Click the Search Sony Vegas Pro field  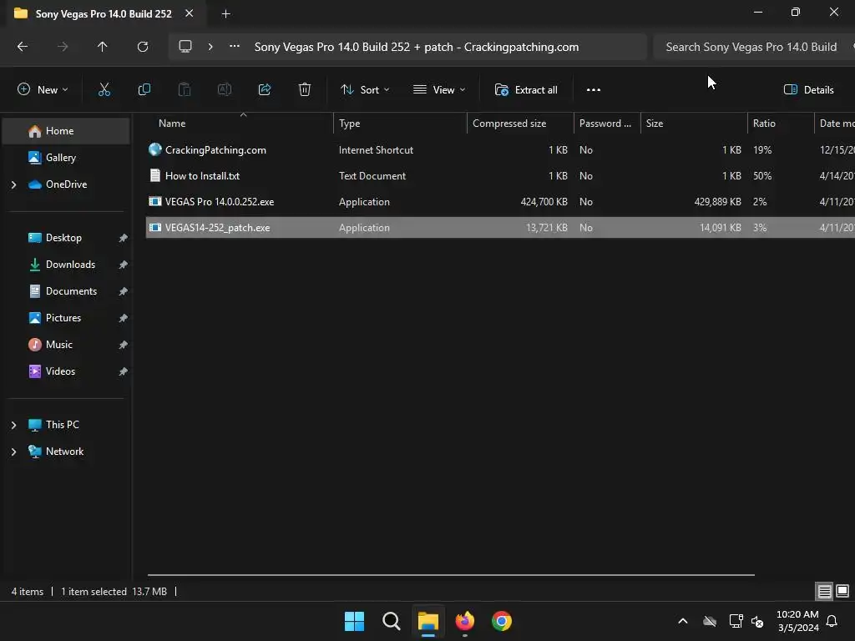tap(754, 47)
